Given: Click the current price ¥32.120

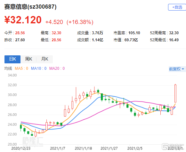Looking at the screenshot, I should click(23, 20).
